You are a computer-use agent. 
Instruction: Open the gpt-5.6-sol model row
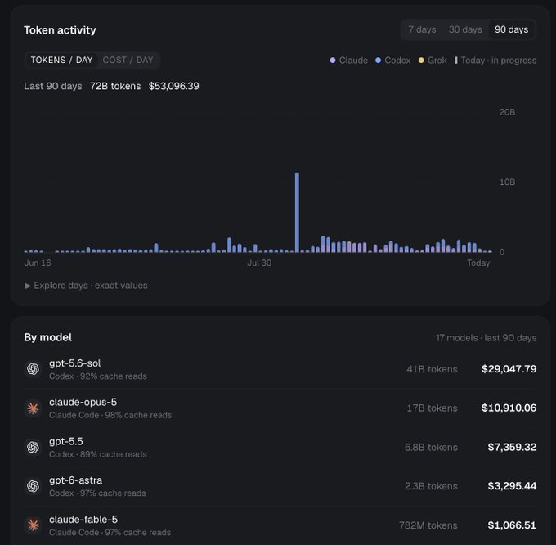[280, 369]
